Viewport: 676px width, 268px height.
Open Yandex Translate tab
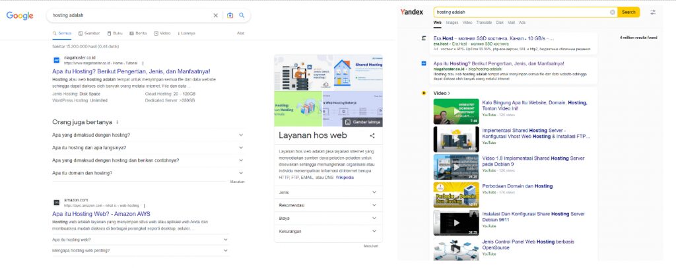[x=484, y=22]
